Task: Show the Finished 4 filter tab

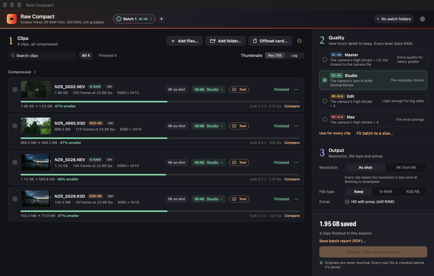Action: click(108, 55)
